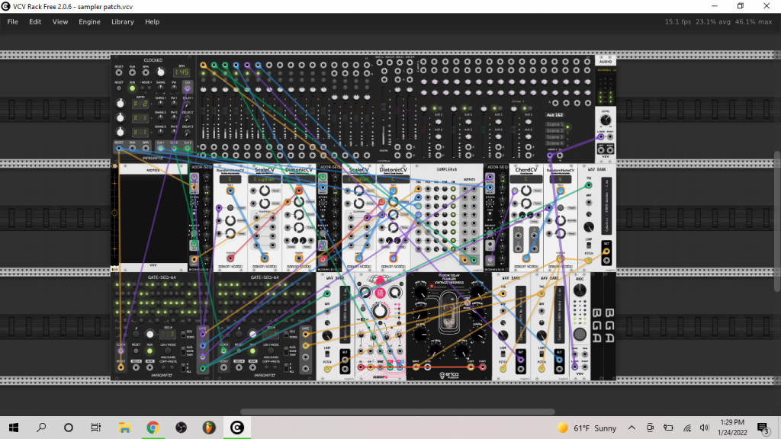Image resolution: width=781 pixels, height=439 pixels.
Task: Click the SEQ# knob on left GATE-SEQ-64
Action: [150, 335]
